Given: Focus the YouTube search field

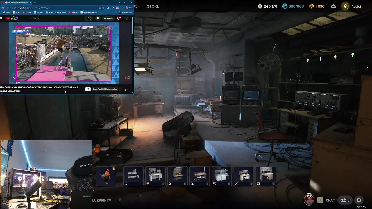Looking at the screenshot, I should pyautogui.click(x=58, y=18).
